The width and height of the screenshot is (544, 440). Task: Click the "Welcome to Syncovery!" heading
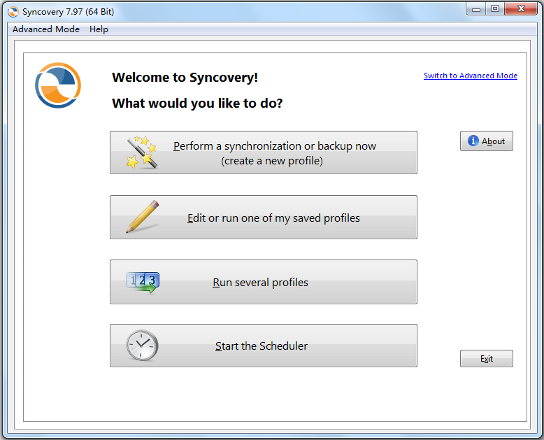pyautogui.click(x=185, y=78)
